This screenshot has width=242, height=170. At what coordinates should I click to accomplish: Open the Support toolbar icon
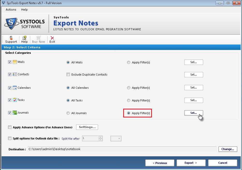pyautogui.click(x=11, y=38)
